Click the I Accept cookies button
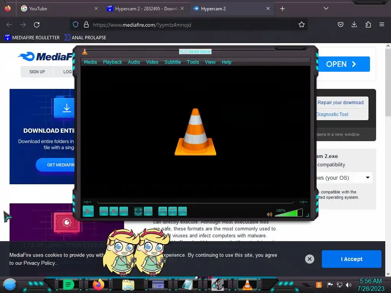Screen dimensions: 391x293 coord(351,259)
